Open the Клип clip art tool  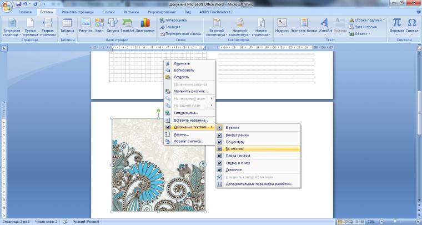coord(99,25)
